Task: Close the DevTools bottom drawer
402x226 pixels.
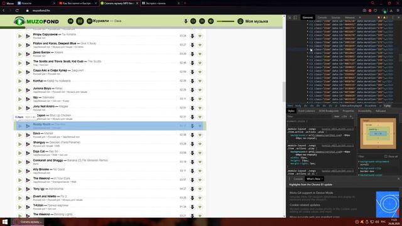Action: pyautogui.click(x=398, y=179)
